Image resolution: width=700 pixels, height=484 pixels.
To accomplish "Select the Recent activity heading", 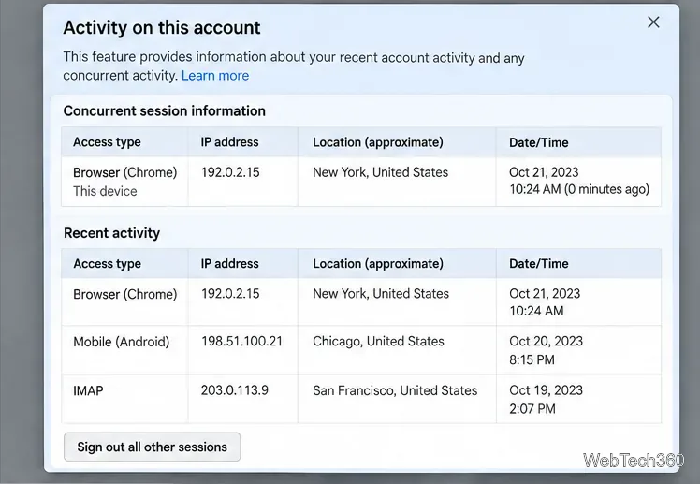I will 111,233.
